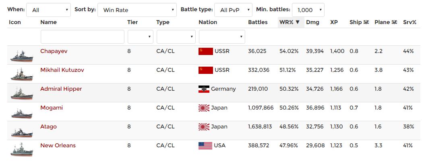
Task: Expand the Min. battles 1,000 dropdown
Action: [x=308, y=10]
